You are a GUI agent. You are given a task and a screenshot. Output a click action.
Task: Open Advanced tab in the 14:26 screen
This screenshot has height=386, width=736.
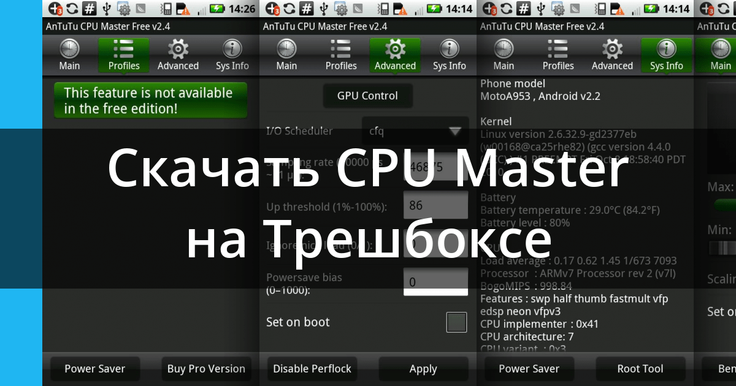(x=178, y=55)
